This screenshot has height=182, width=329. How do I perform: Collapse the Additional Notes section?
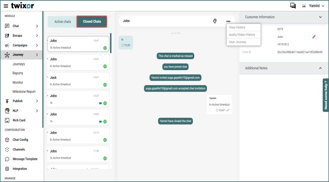(x=320, y=68)
